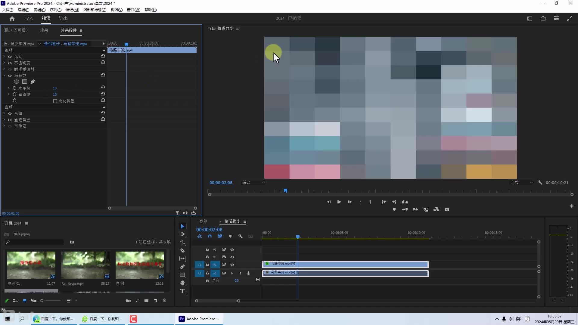Switch to 导出 workspace tab
This screenshot has height=325, width=578.
(63, 18)
